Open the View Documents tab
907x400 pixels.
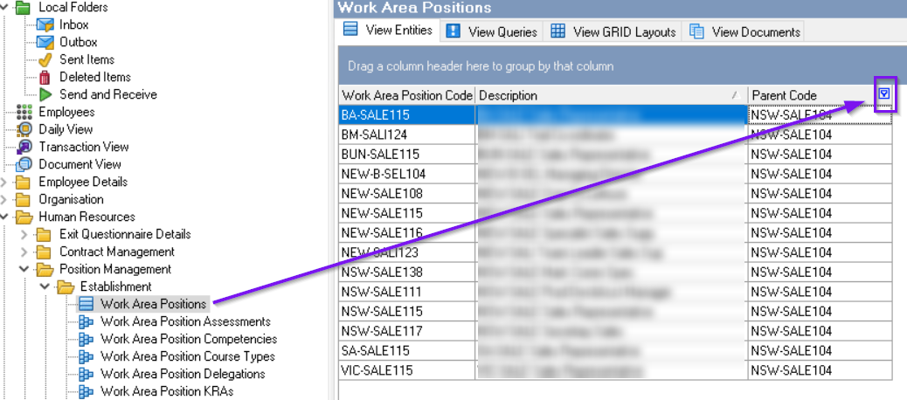coord(745,31)
